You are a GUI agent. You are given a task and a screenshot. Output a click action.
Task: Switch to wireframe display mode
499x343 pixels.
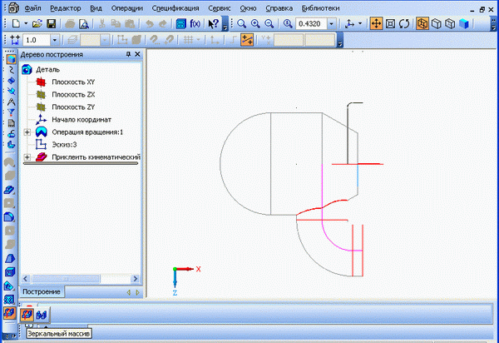click(423, 24)
